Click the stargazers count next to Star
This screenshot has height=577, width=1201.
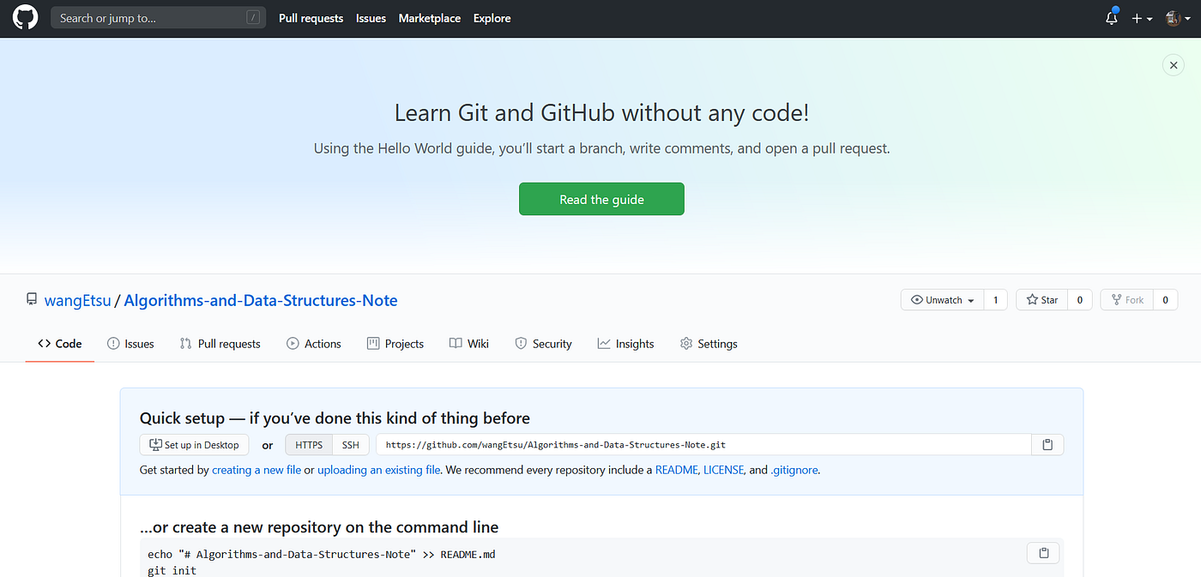coord(1079,300)
